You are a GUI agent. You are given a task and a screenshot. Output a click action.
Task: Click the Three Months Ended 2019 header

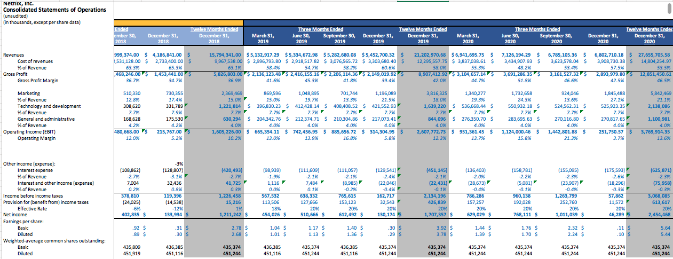[x=320, y=29]
